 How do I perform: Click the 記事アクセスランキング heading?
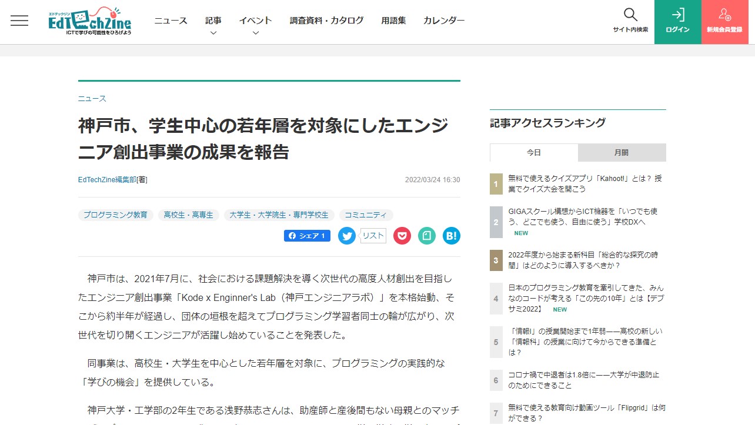(x=548, y=123)
